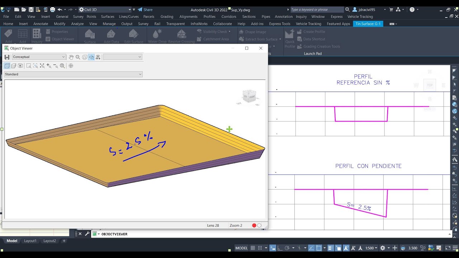Add a new layout with plus tab

click(x=64, y=241)
